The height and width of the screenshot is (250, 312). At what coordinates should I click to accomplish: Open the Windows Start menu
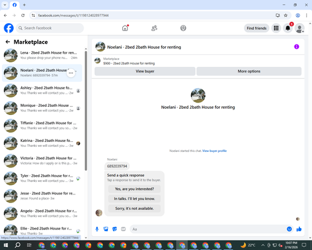(x=6, y=245)
